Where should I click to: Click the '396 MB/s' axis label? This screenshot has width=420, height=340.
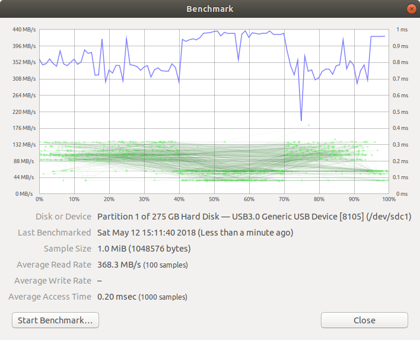24,46
